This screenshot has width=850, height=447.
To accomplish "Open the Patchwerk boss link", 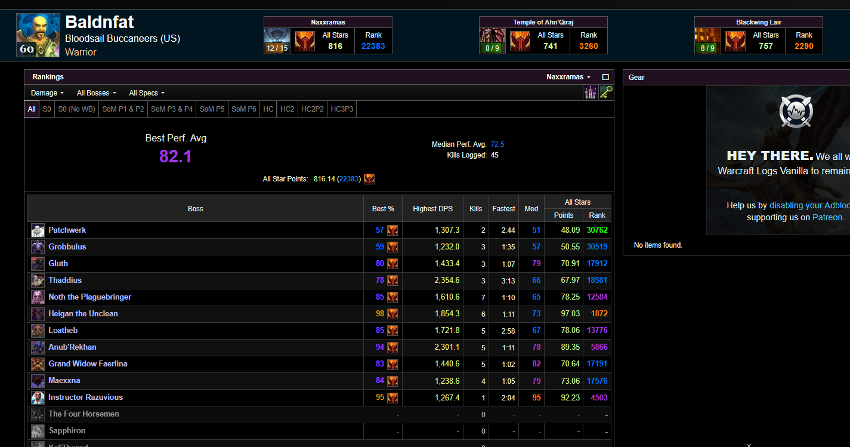I will [67, 230].
